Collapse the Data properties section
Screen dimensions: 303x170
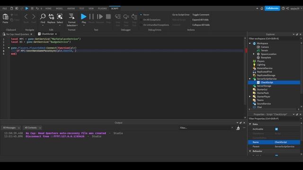tap(250, 124)
